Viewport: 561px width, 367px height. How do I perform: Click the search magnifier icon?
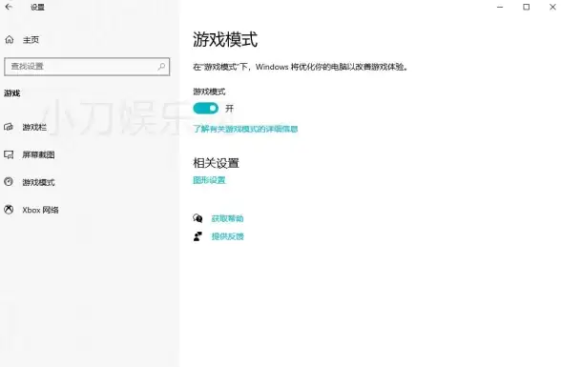pyautogui.click(x=162, y=66)
